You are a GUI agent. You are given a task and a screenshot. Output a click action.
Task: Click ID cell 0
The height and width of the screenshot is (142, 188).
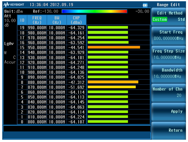(22, 122)
